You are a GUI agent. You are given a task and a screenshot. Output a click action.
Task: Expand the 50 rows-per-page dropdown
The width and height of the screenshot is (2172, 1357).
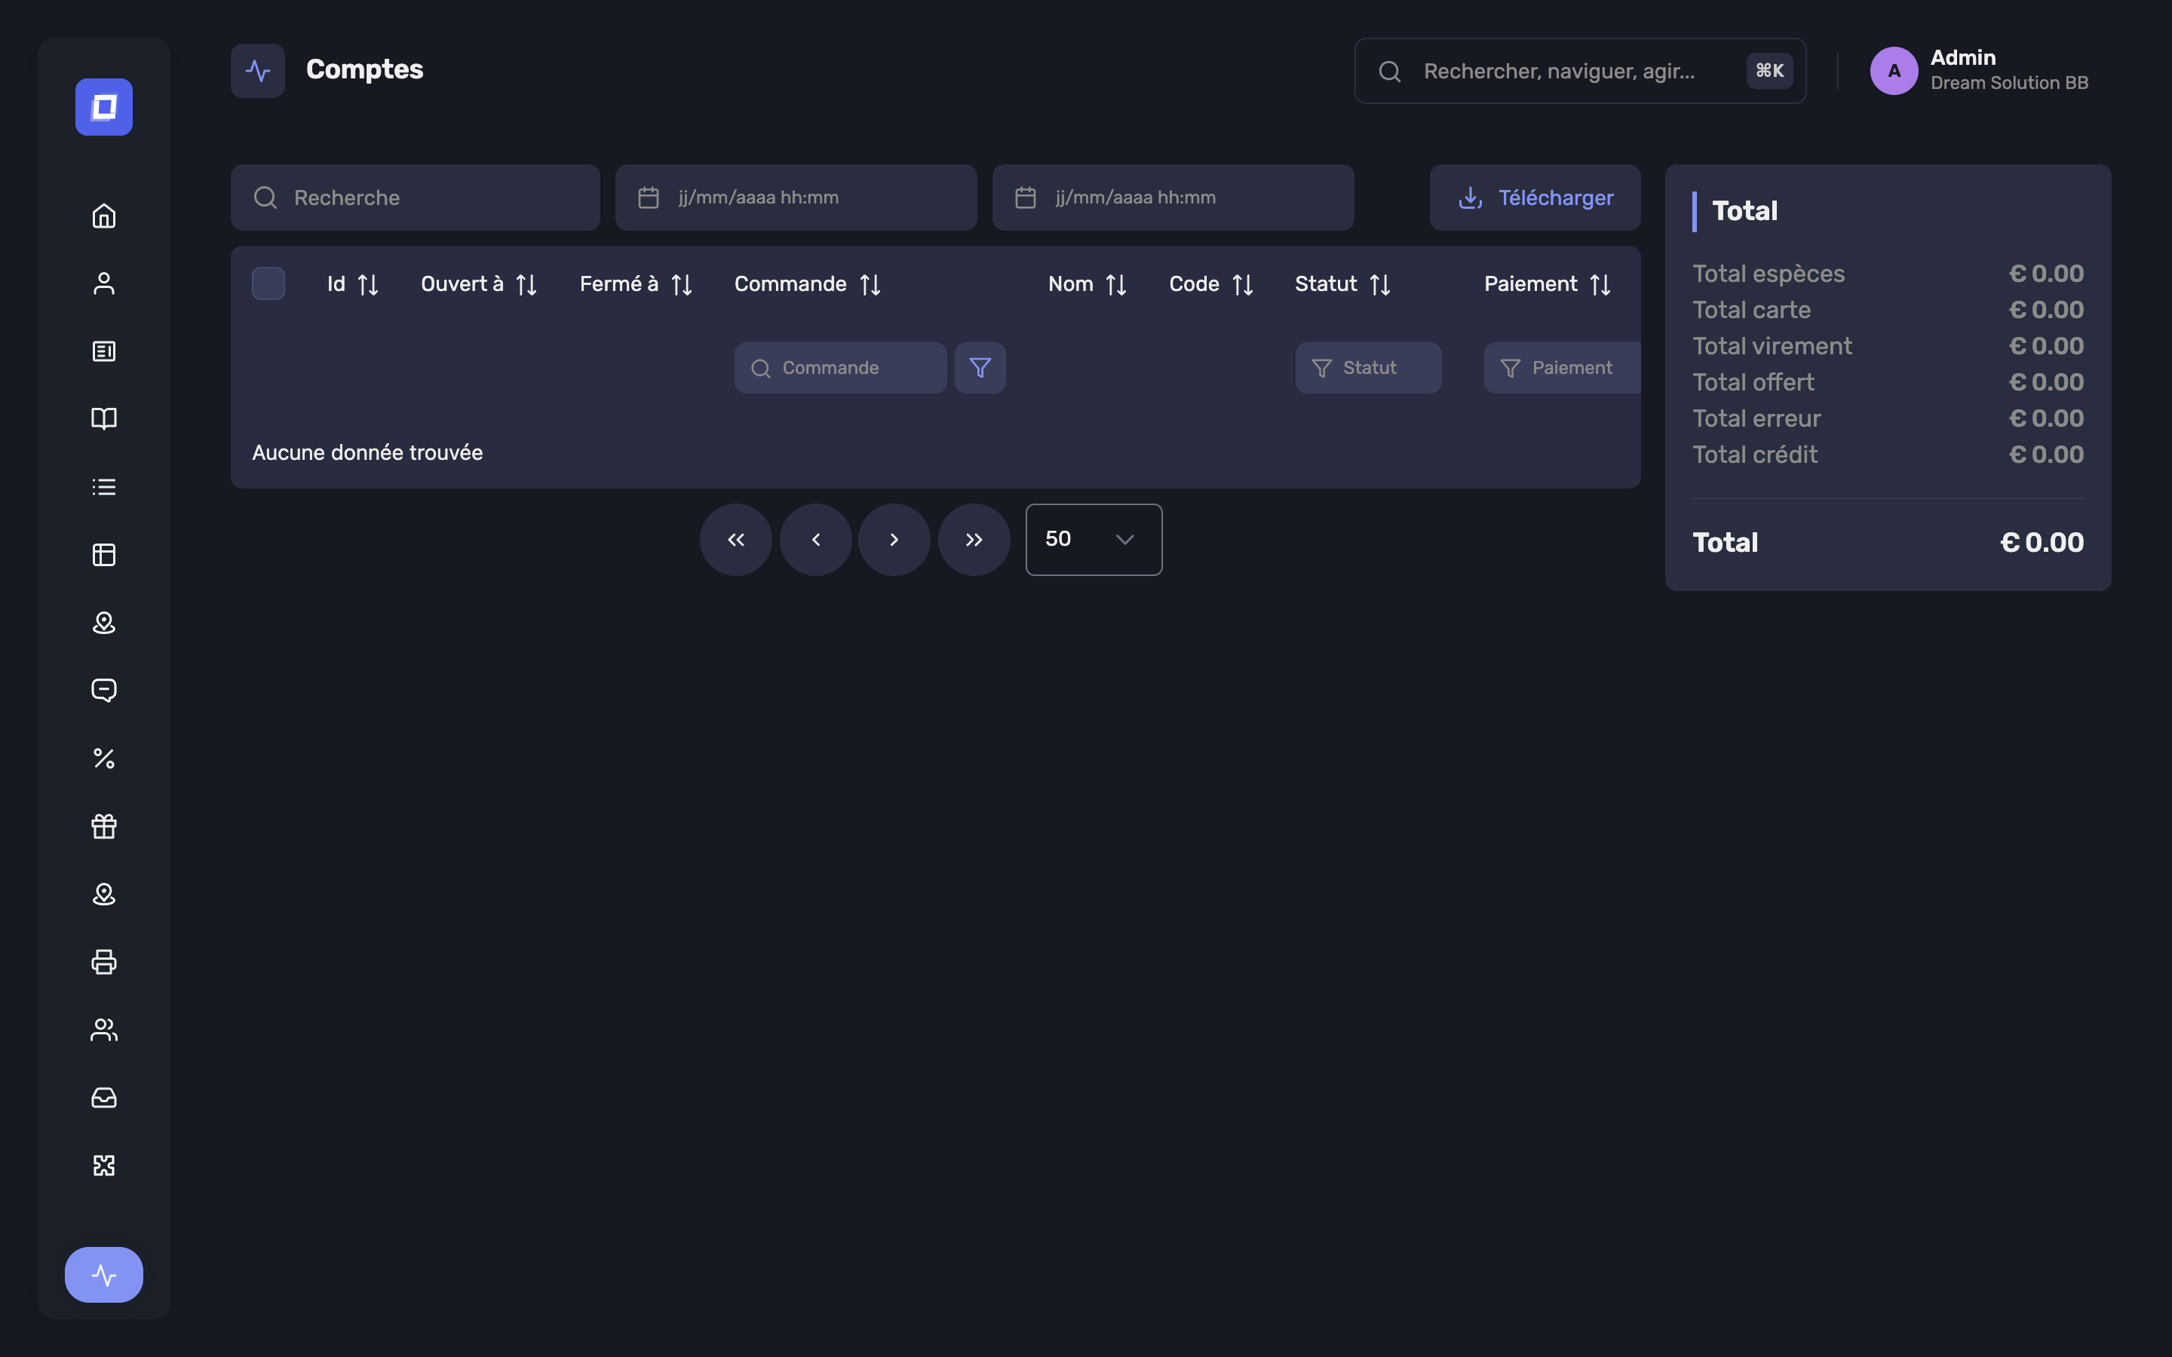tap(1094, 539)
